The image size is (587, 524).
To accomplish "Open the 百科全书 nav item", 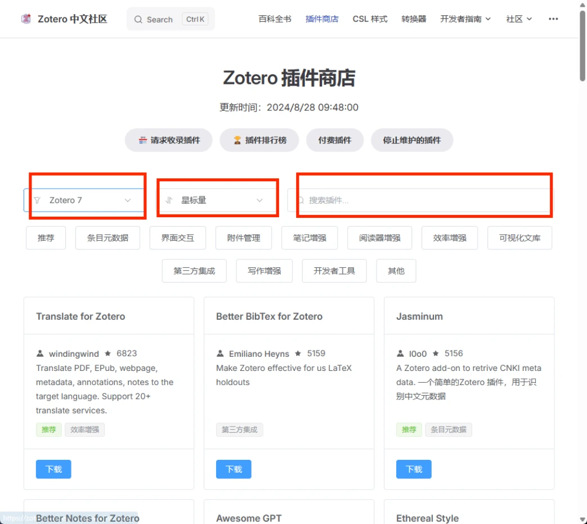I will click(275, 19).
